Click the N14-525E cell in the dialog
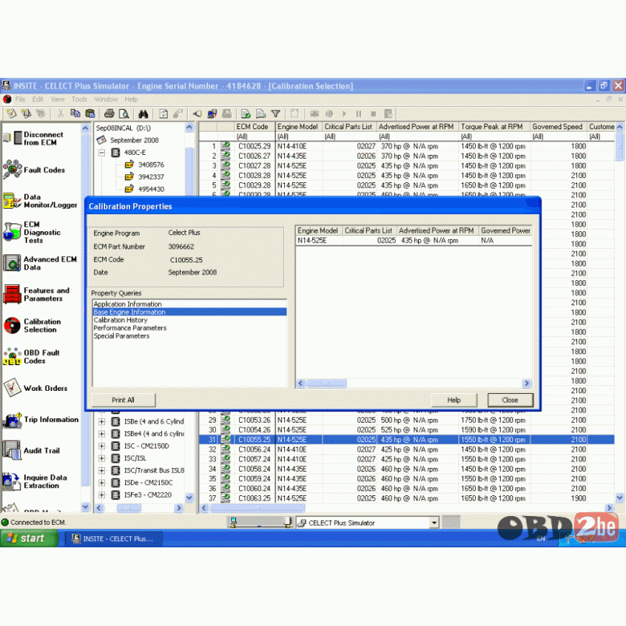This screenshot has width=626, height=626. pyautogui.click(x=319, y=240)
